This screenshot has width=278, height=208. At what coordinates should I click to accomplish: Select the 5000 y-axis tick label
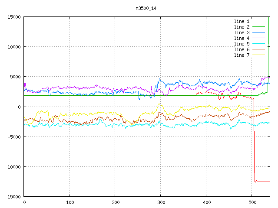pyautogui.click(x=15, y=77)
